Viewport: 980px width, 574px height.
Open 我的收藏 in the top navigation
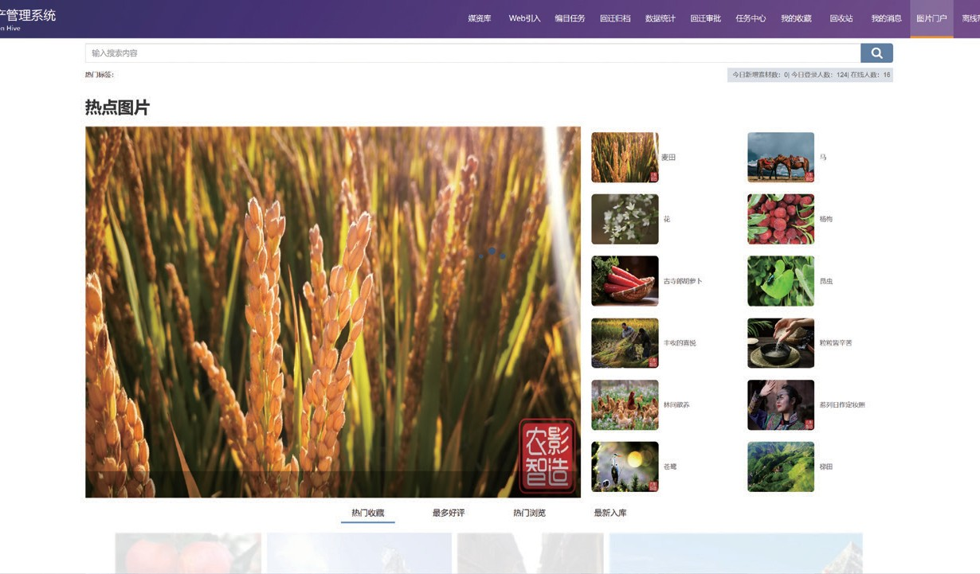pos(796,18)
